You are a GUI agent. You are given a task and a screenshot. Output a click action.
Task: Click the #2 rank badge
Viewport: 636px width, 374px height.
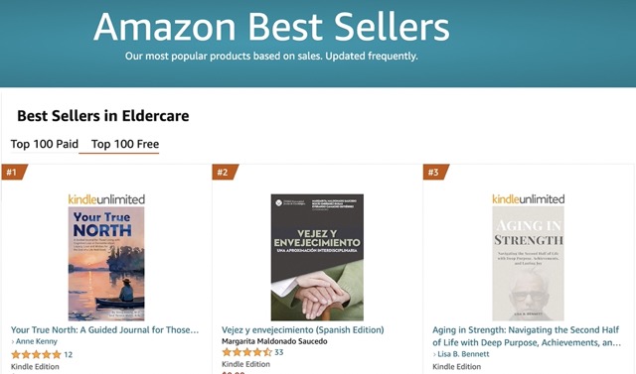225,172
